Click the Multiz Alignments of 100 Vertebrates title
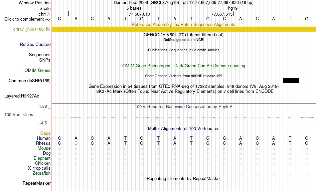This screenshot has width=316, height=191. [184, 129]
